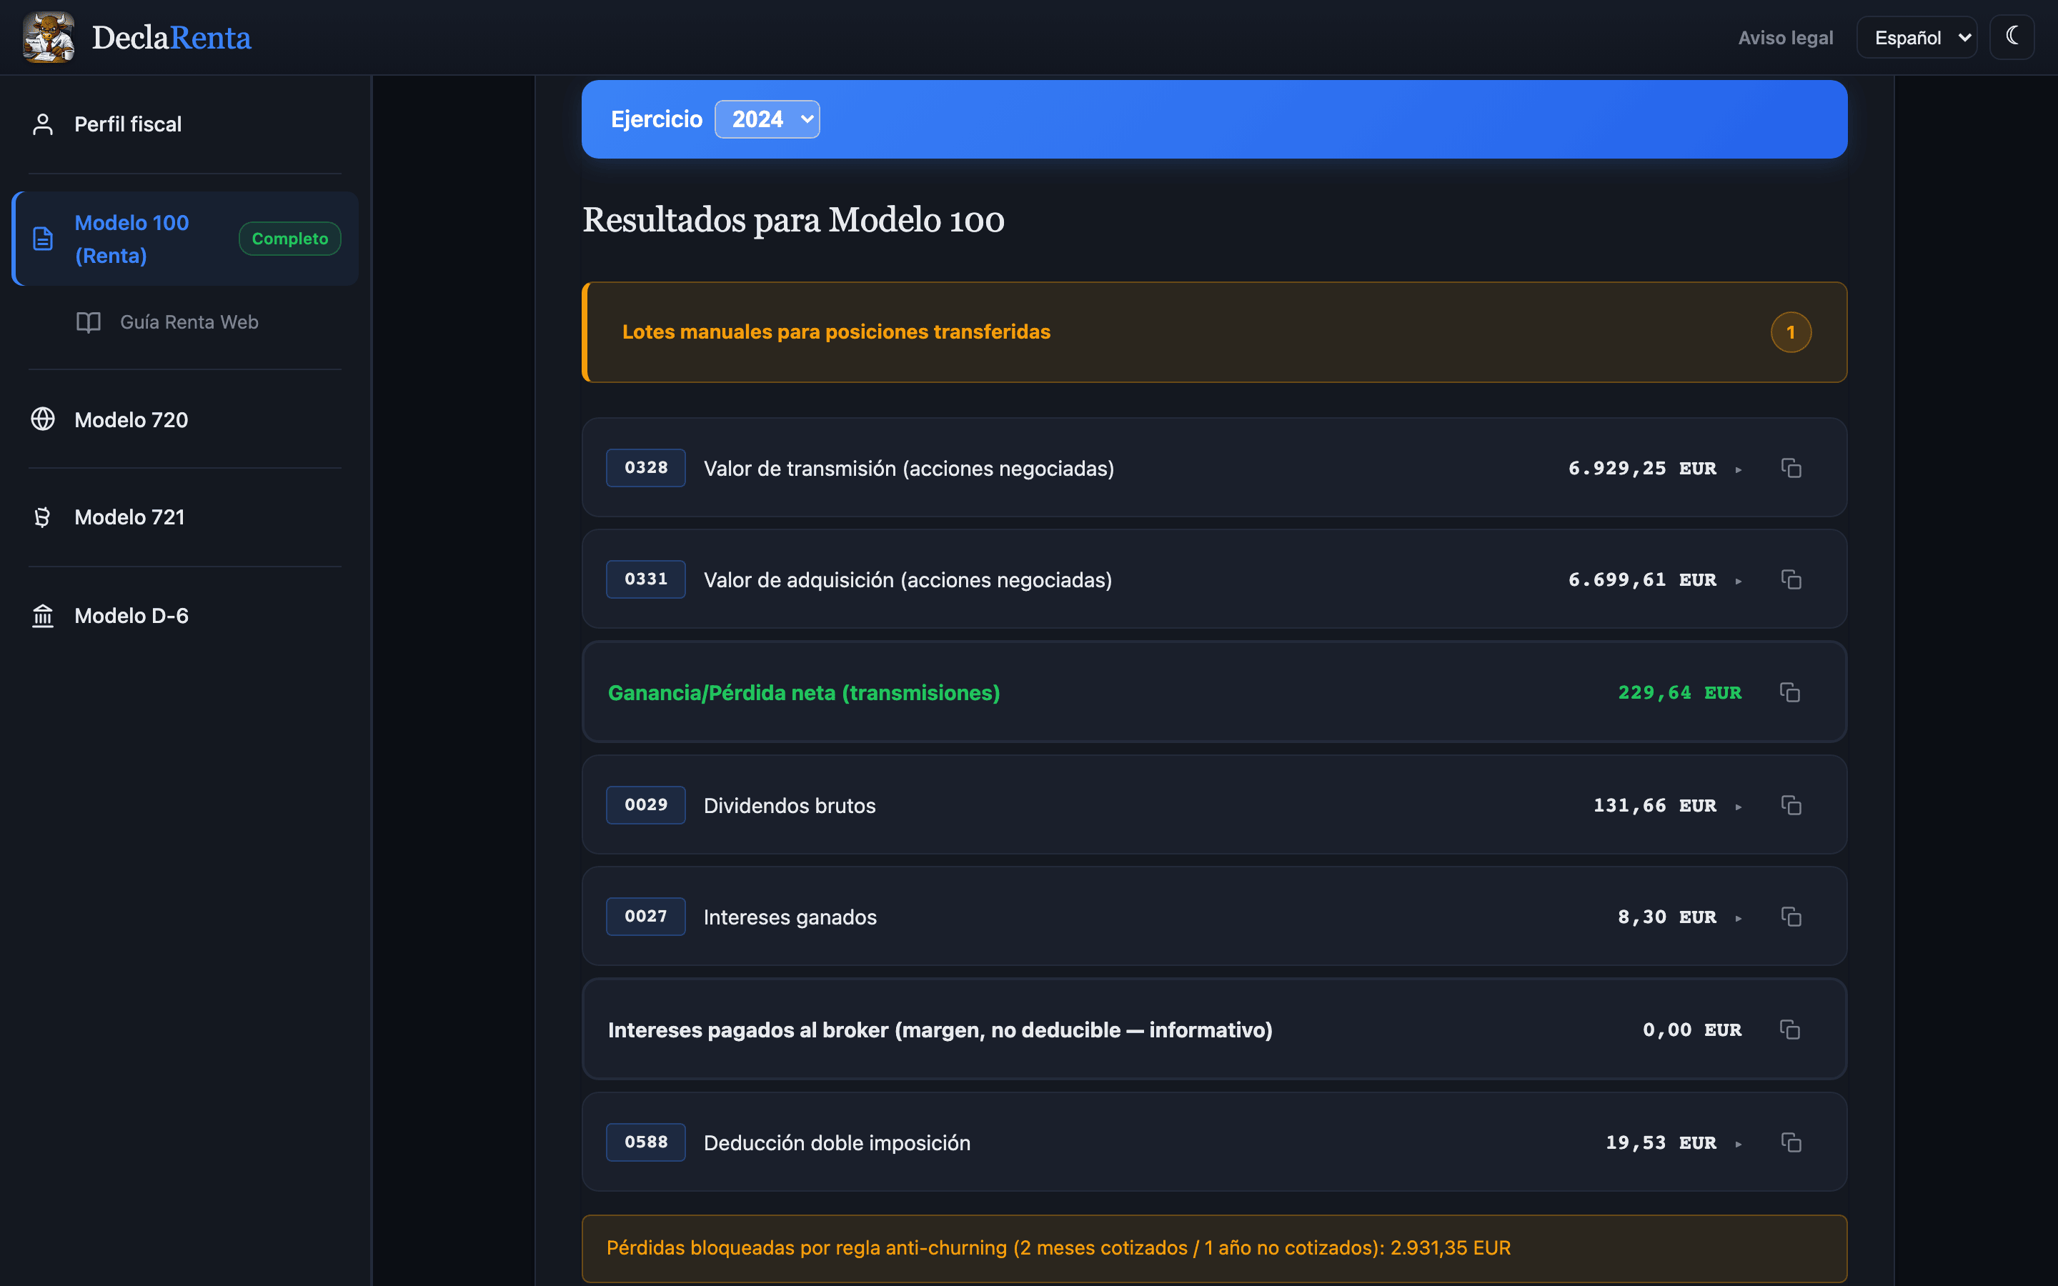Click the Modelo 721 bitcoin icon
Screen dimensions: 2058x1286
coord(43,517)
